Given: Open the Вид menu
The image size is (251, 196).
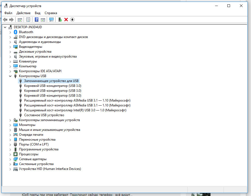Looking at the screenshot, I should [x=38, y=13].
